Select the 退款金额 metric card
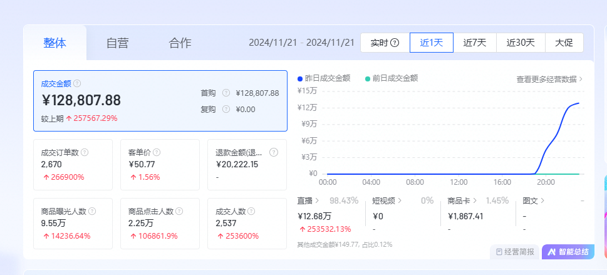This screenshot has height=275, width=607. coord(247,165)
